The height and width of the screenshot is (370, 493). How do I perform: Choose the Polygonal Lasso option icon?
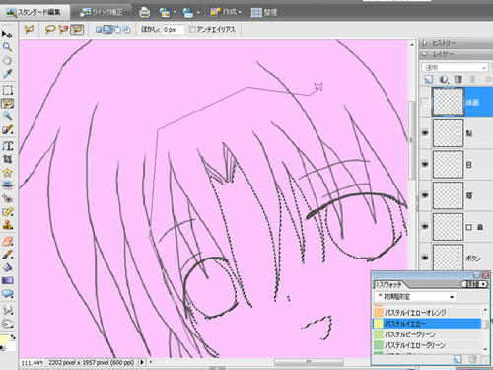[x=77, y=30]
